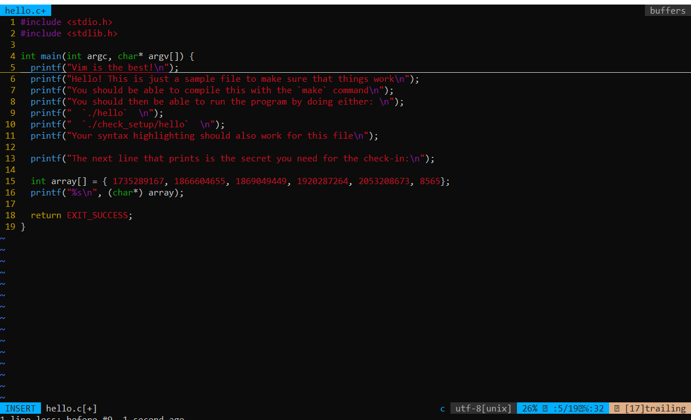
Task: Click the `./check_setup/hello` text
Action: click(x=135, y=124)
